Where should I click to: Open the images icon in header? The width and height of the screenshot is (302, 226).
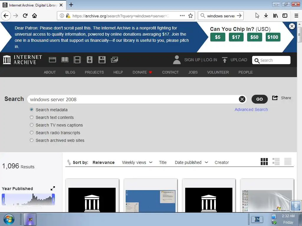[114, 60]
